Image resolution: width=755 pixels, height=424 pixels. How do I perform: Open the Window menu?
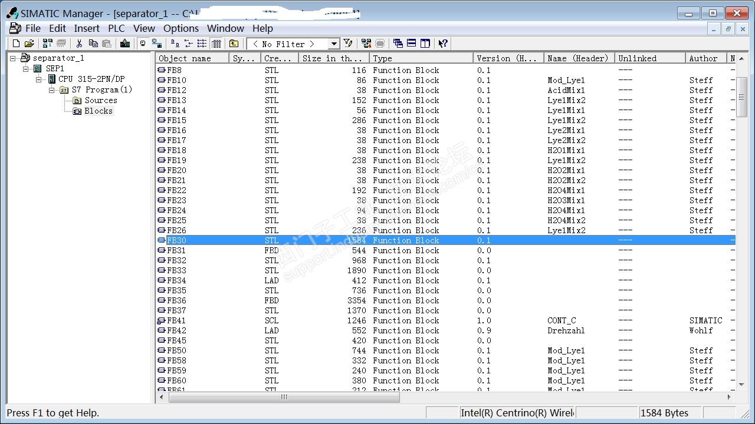click(x=225, y=28)
